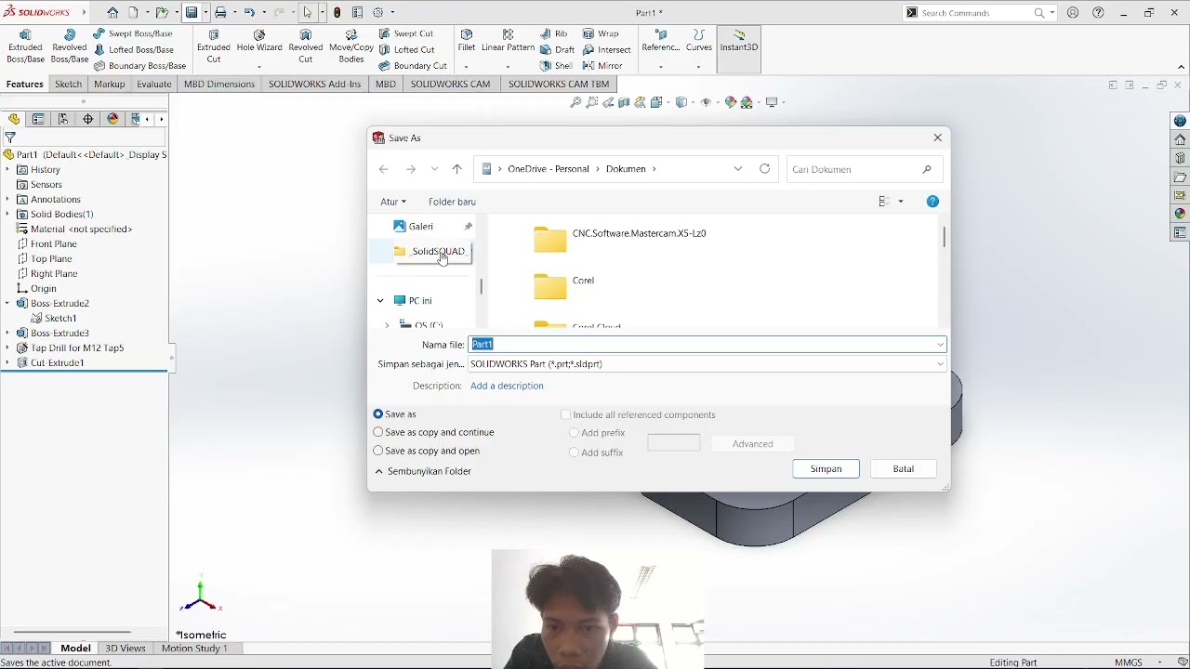
Task: Click the Nama file input field
Action: 707,345
